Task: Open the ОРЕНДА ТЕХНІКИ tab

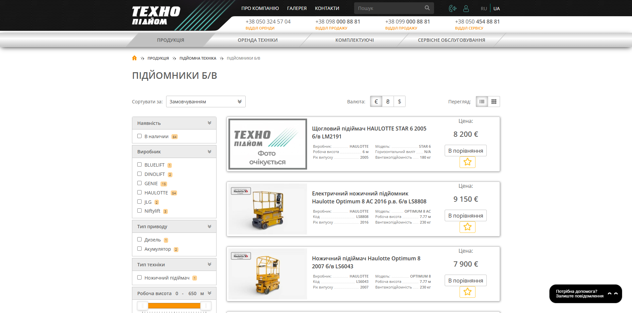Action: pyautogui.click(x=258, y=40)
